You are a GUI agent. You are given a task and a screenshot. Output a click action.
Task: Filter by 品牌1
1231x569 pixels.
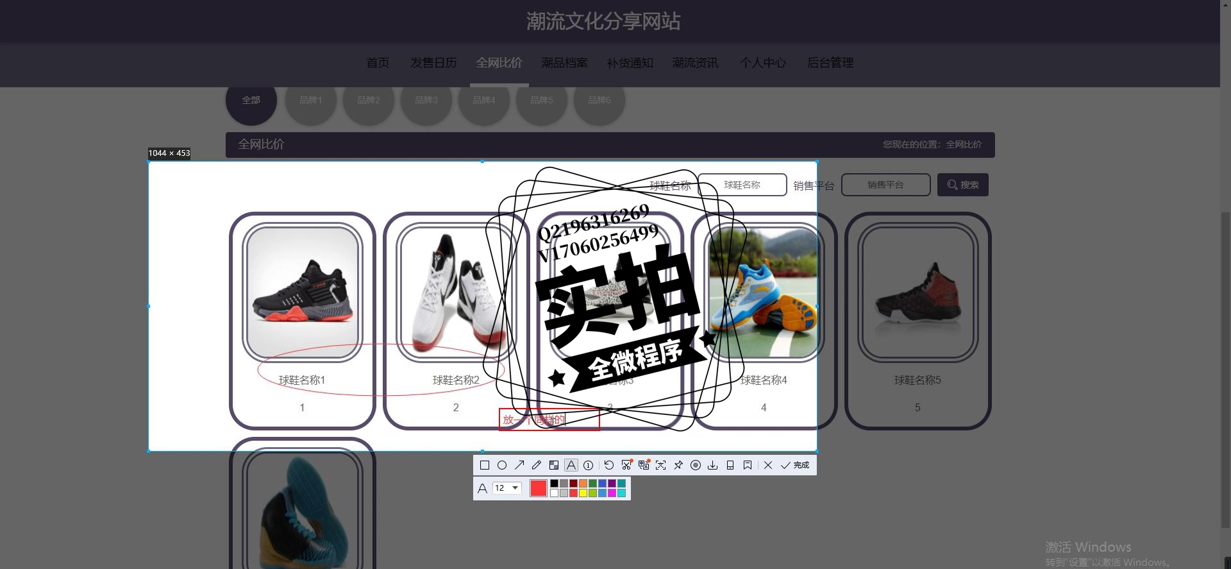[311, 100]
